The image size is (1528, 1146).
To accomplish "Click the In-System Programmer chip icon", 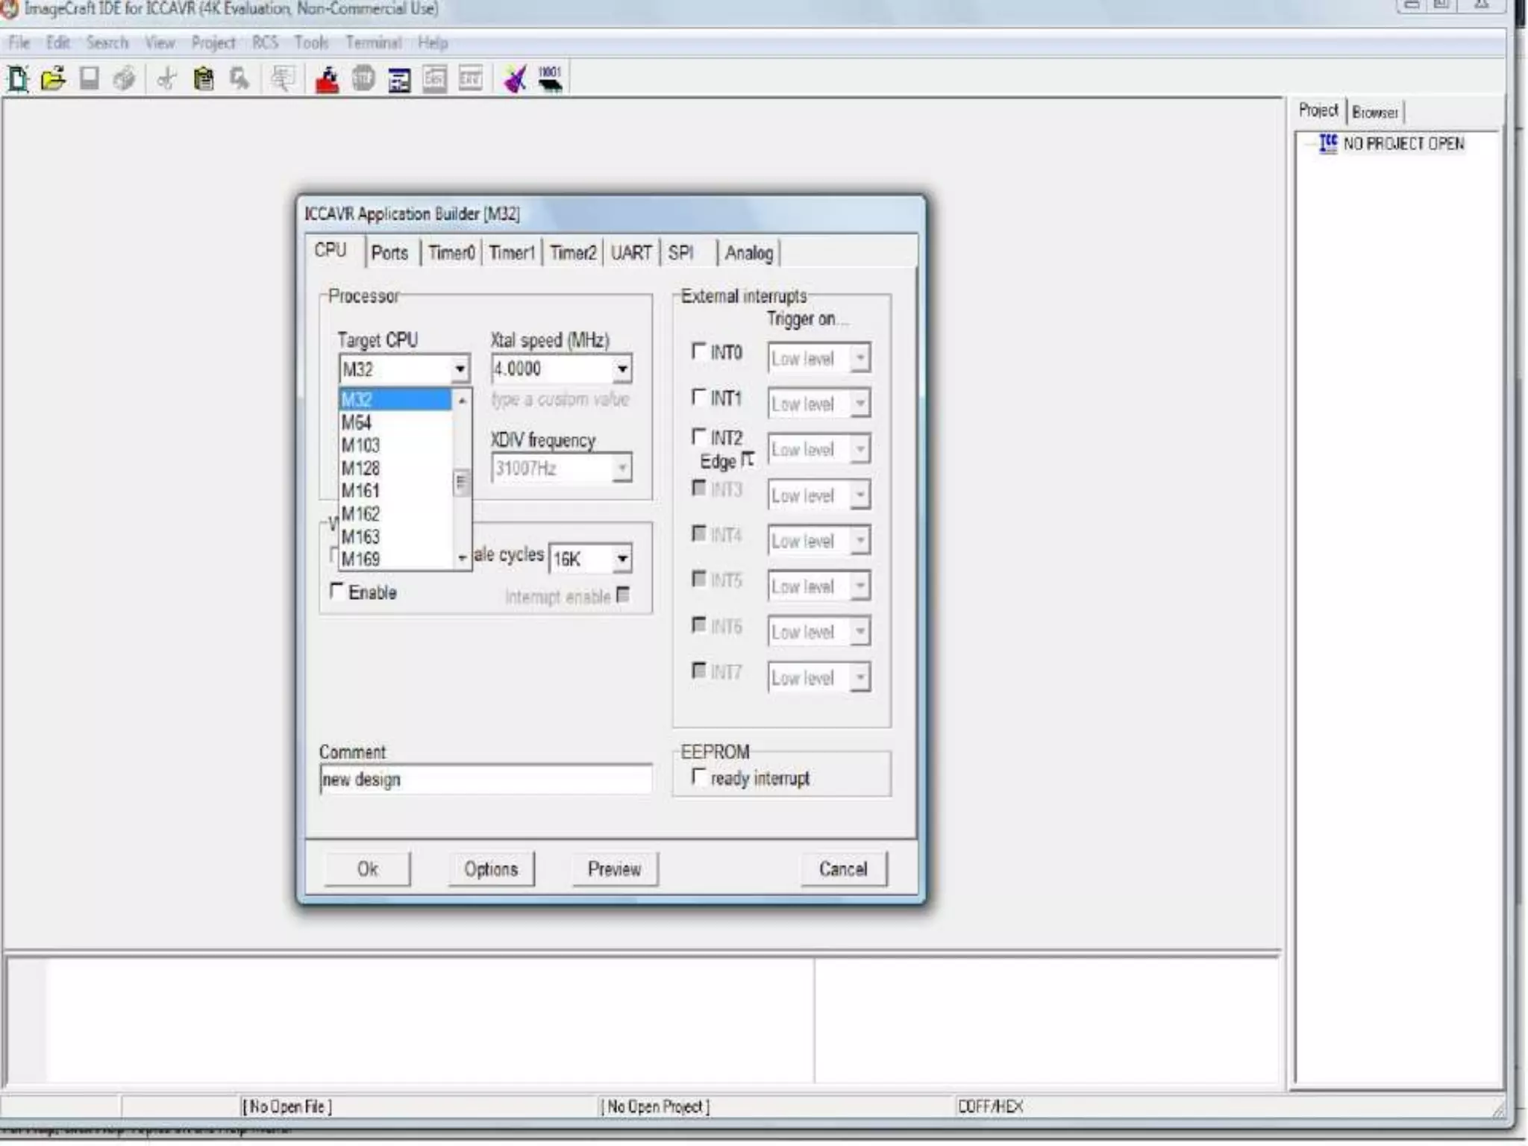I will (x=551, y=79).
